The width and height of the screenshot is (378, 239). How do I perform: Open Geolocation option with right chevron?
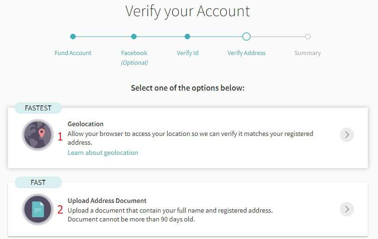point(347,135)
